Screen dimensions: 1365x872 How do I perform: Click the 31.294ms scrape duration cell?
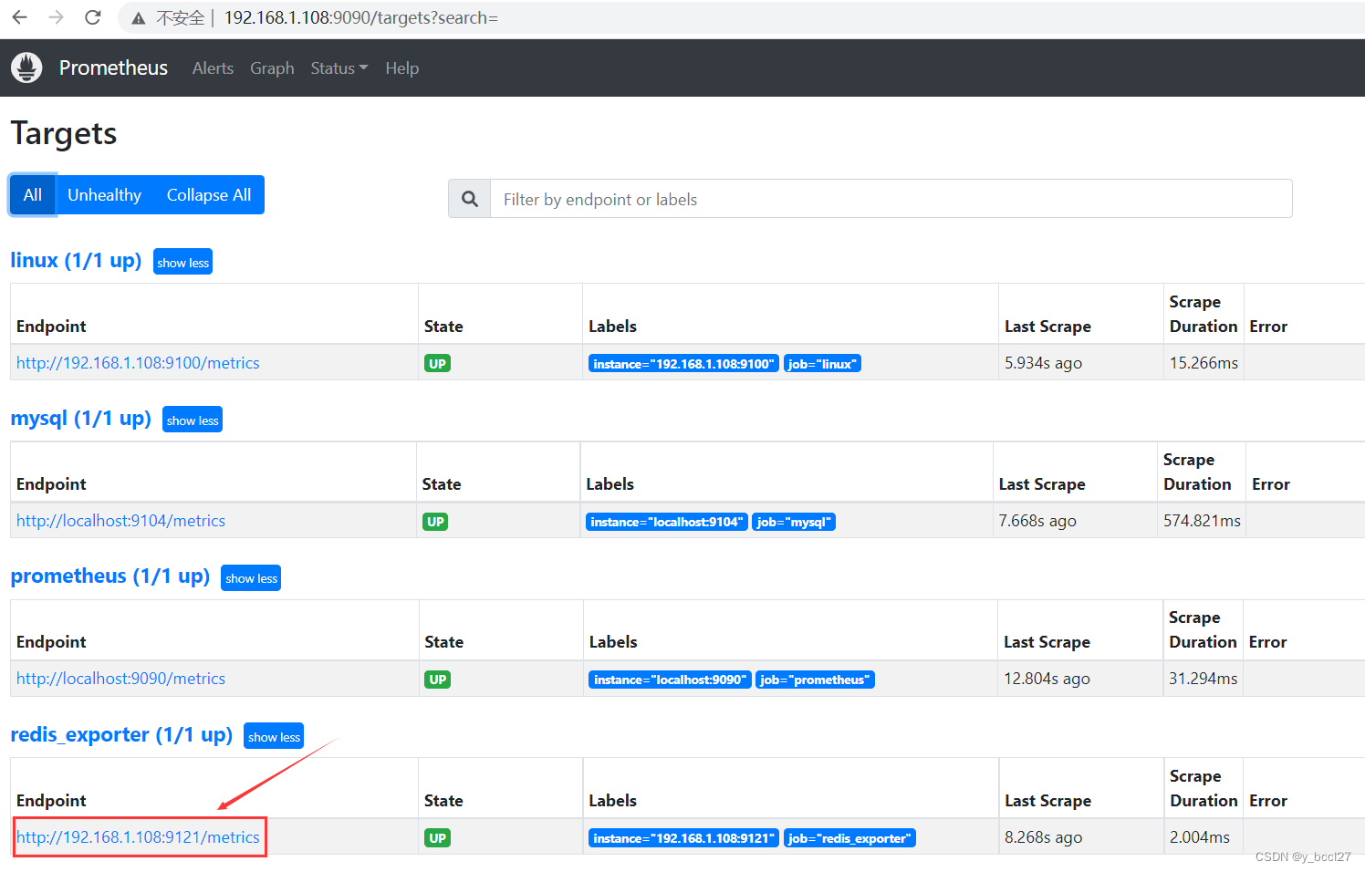(1203, 679)
